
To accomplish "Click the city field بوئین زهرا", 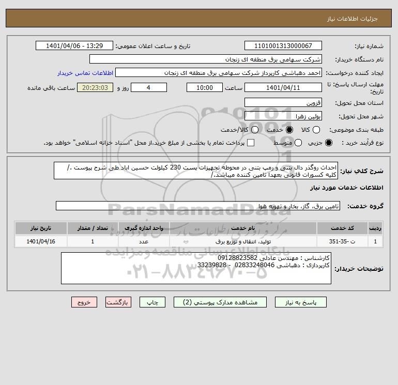I will [283, 116].
